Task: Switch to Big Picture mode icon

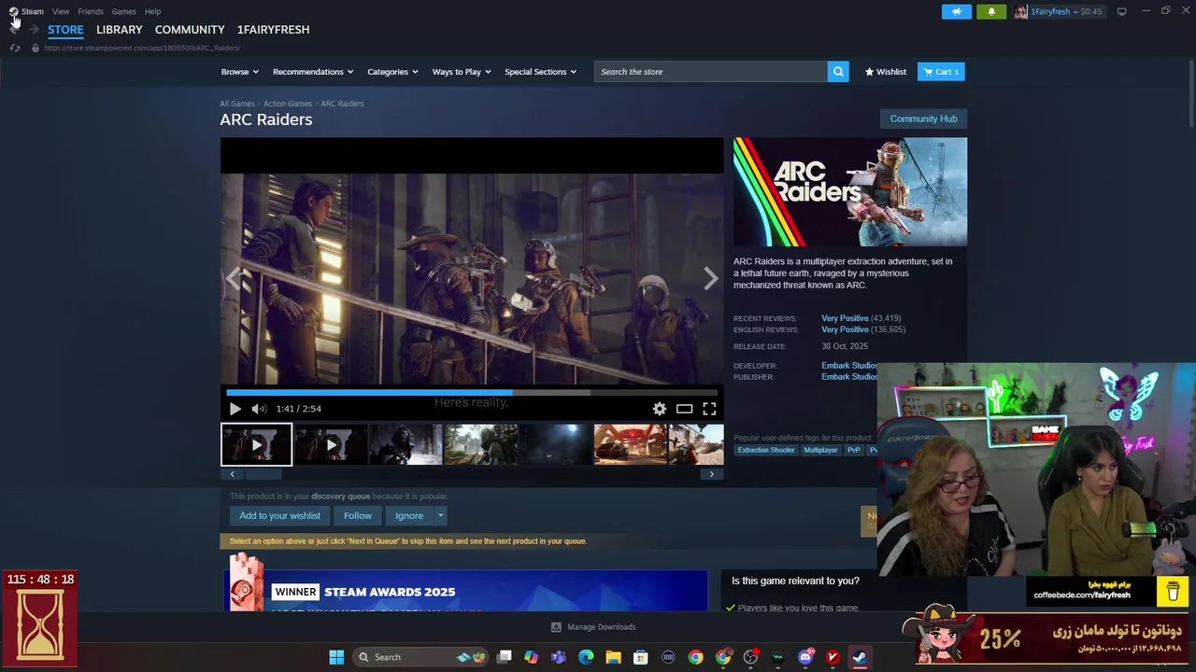Action: (x=1121, y=11)
